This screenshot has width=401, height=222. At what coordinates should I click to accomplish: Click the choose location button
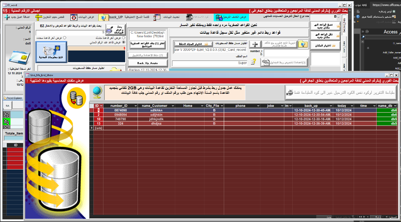click(x=325, y=45)
